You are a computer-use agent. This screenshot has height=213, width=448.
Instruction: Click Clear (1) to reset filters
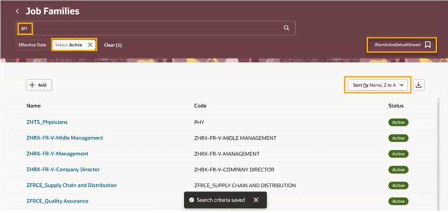point(113,45)
